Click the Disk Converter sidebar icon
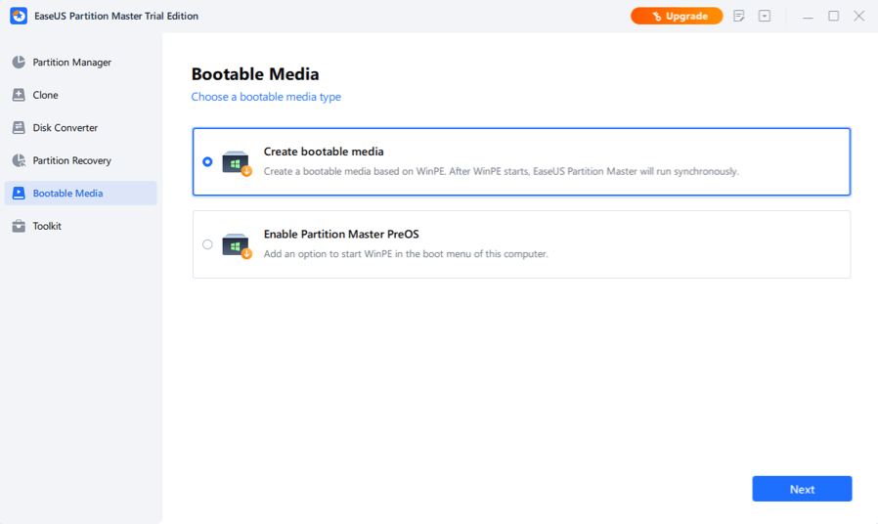This screenshot has width=878, height=524. (x=19, y=128)
